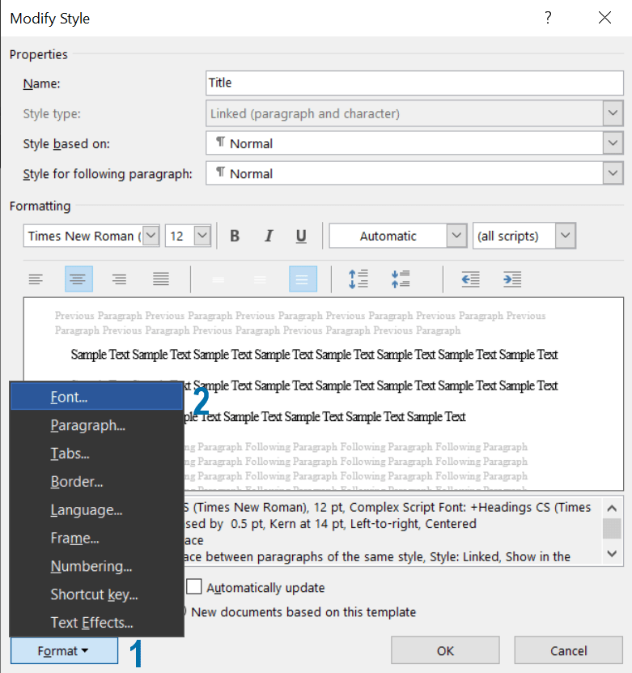Screen dimensions: 632x673
Task: Select the right align icon
Action: (x=119, y=279)
